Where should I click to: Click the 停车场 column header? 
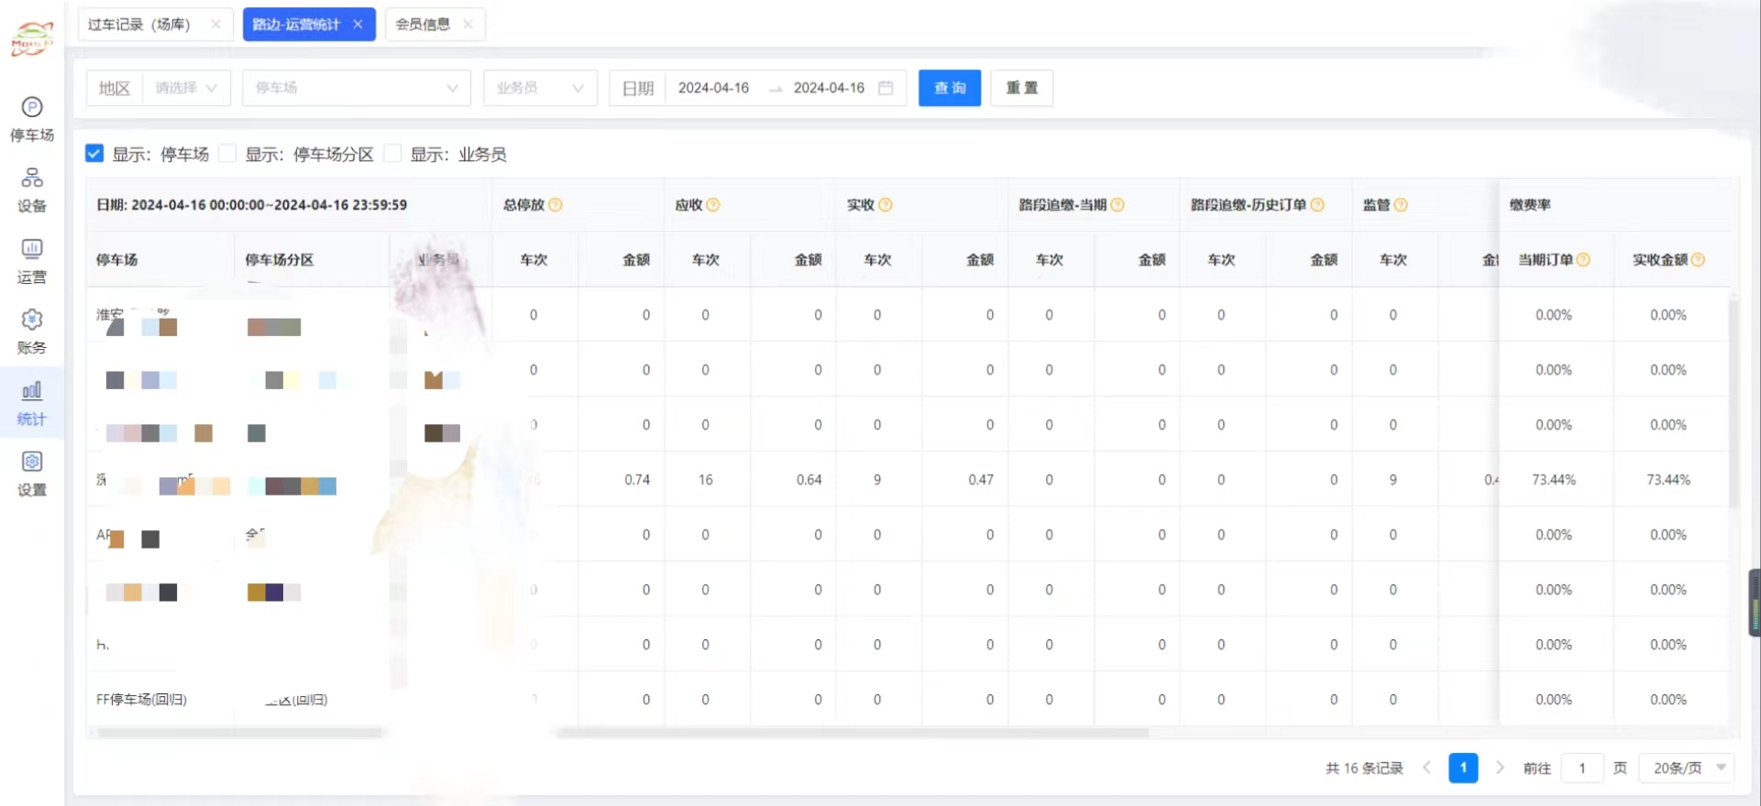117,260
